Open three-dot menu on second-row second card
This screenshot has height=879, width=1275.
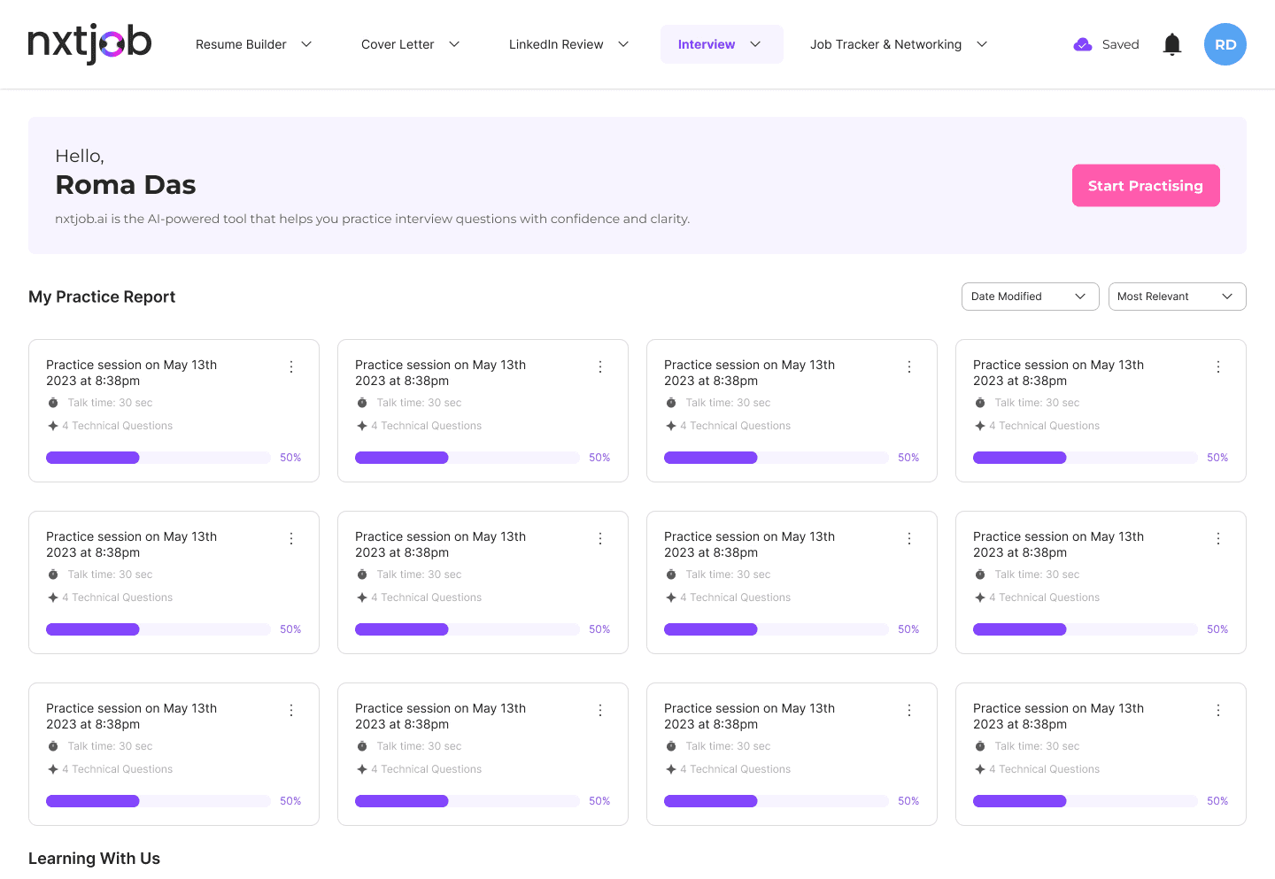click(x=600, y=538)
